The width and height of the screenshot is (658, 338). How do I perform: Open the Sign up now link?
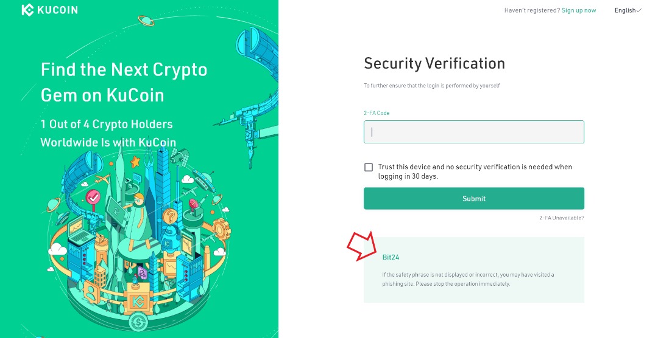pos(579,10)
